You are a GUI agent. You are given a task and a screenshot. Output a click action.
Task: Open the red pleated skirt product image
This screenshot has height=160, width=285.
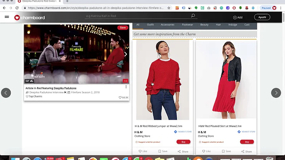(226, 80)
